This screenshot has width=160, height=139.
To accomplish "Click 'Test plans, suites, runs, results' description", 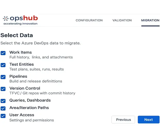I will [36, 69].
